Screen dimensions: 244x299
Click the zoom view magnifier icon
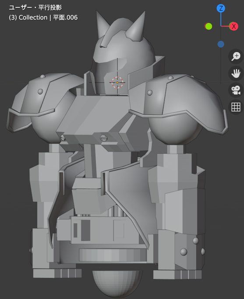236,56
